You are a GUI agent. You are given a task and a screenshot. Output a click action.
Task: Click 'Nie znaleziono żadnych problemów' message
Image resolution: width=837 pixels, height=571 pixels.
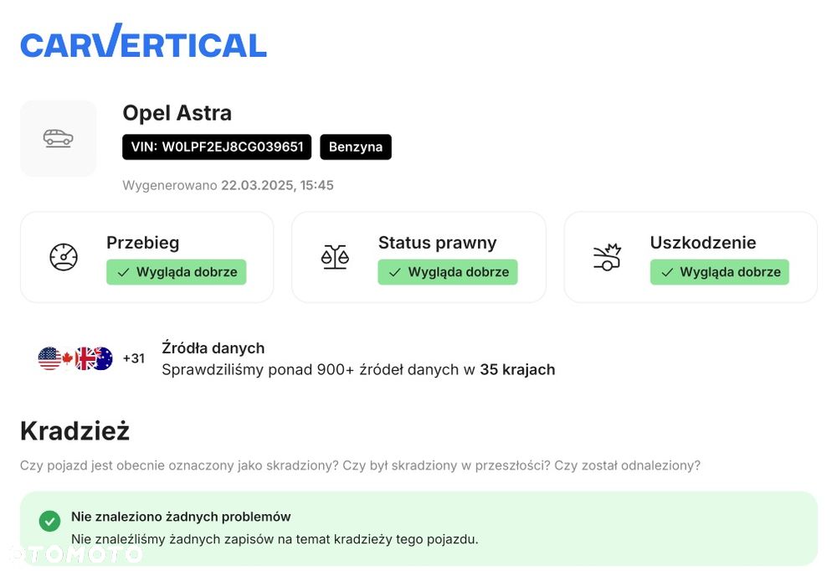[181, 517]
